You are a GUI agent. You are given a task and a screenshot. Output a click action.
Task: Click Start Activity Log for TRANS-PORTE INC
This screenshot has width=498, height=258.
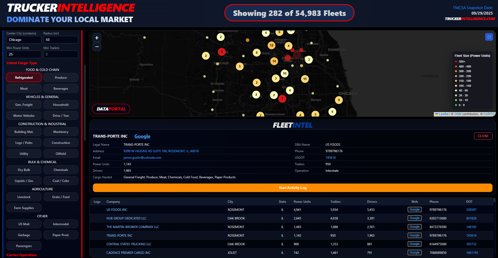pyautogui.click(x=293, y=188)
